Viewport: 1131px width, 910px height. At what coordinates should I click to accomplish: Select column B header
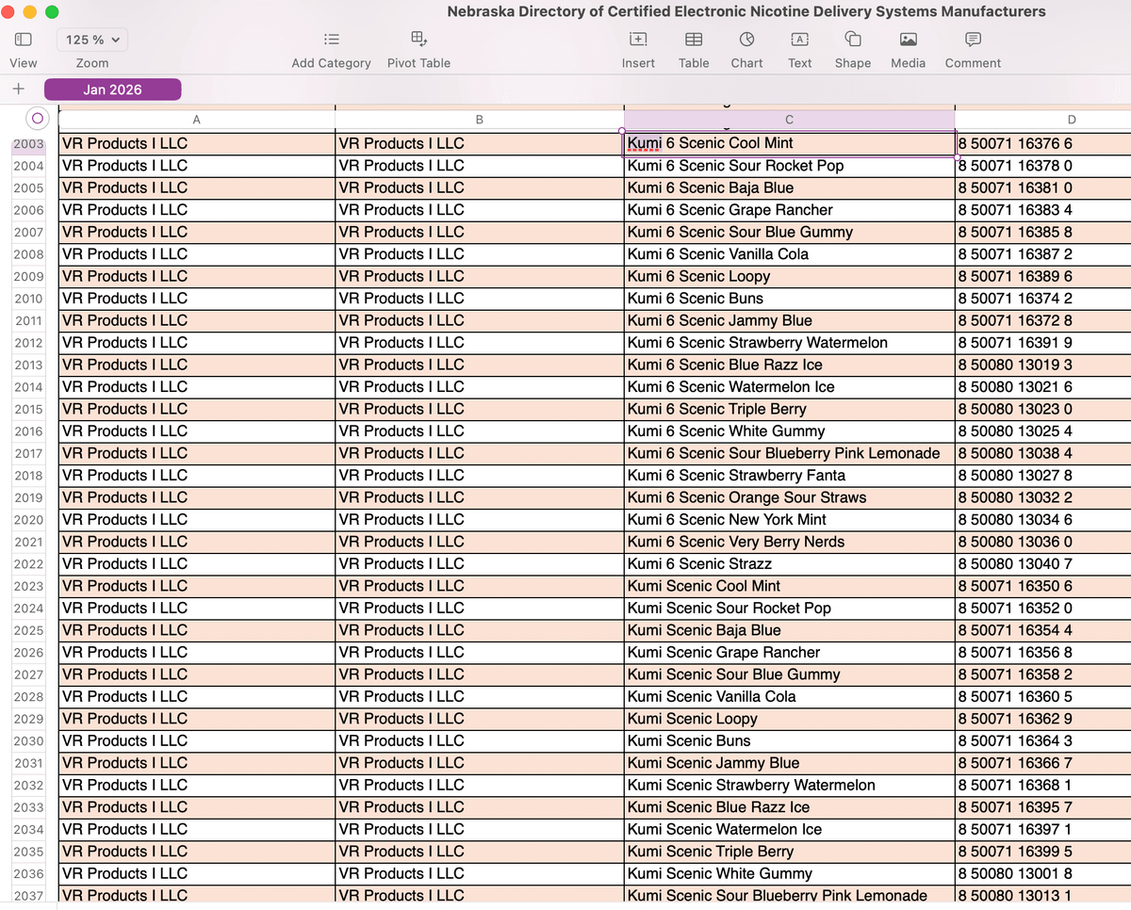coord(479,120)
